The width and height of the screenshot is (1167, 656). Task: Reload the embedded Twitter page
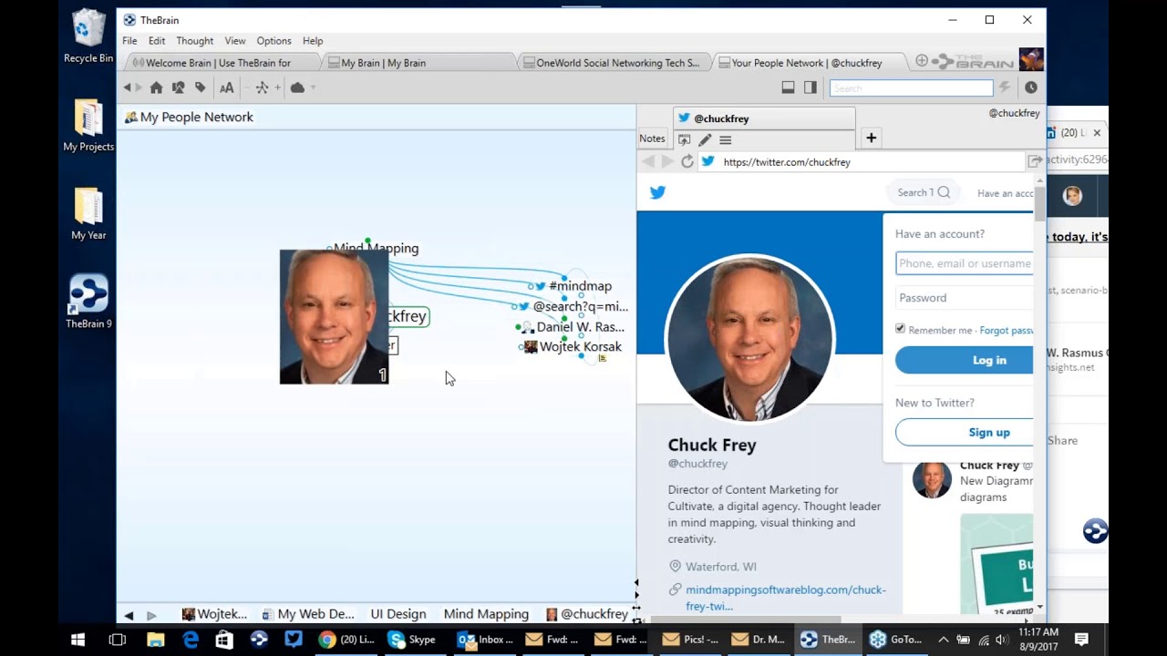(687, 161)
